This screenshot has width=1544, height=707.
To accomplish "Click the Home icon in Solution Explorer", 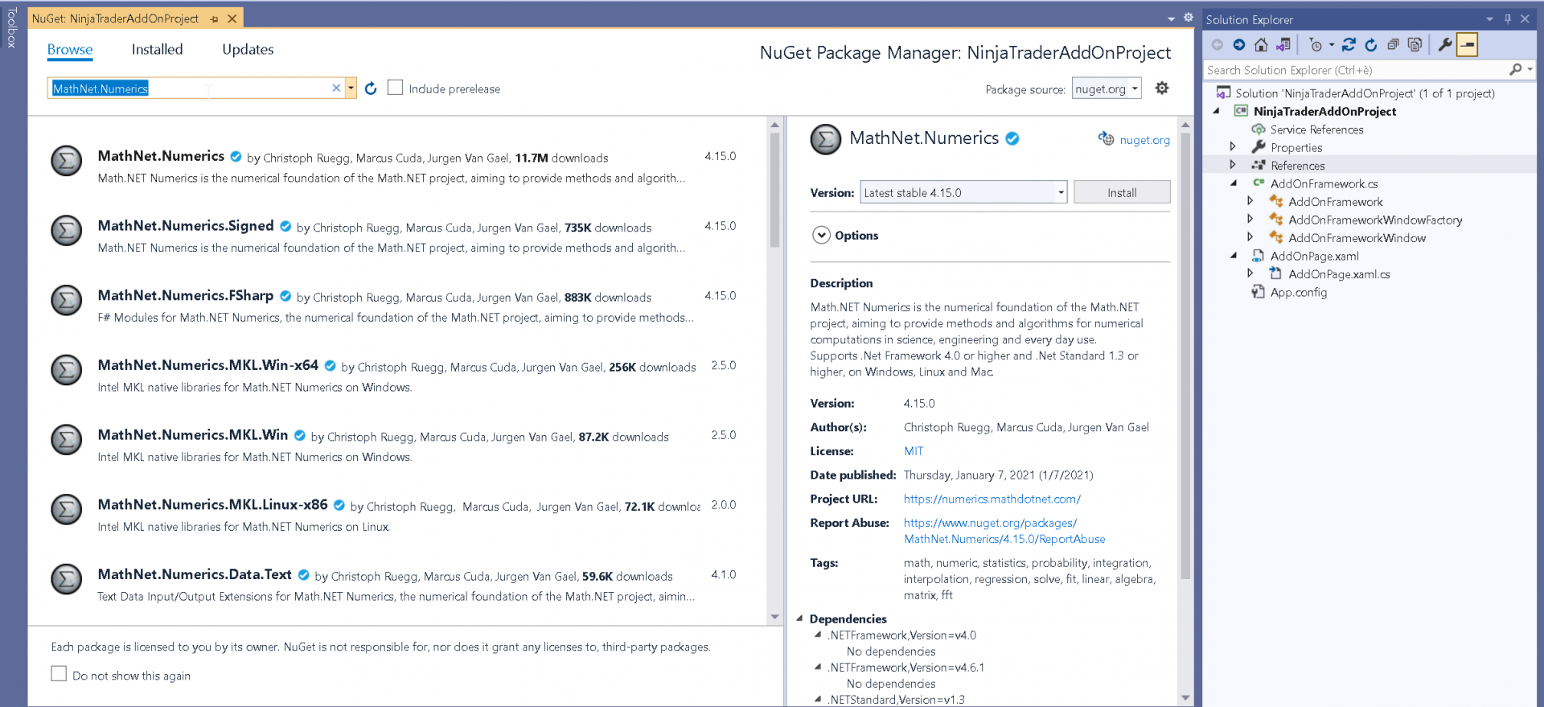I will coord(1261,45).
